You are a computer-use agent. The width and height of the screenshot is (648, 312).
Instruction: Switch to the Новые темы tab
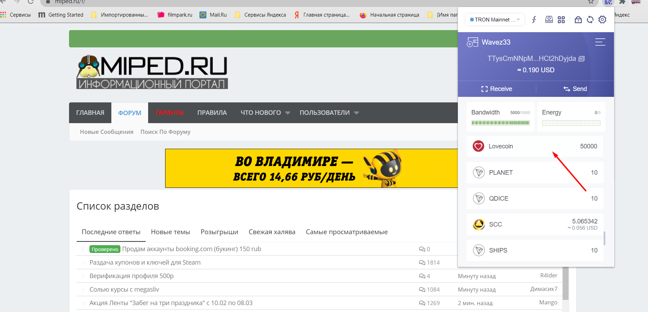[x=171, y=232]
